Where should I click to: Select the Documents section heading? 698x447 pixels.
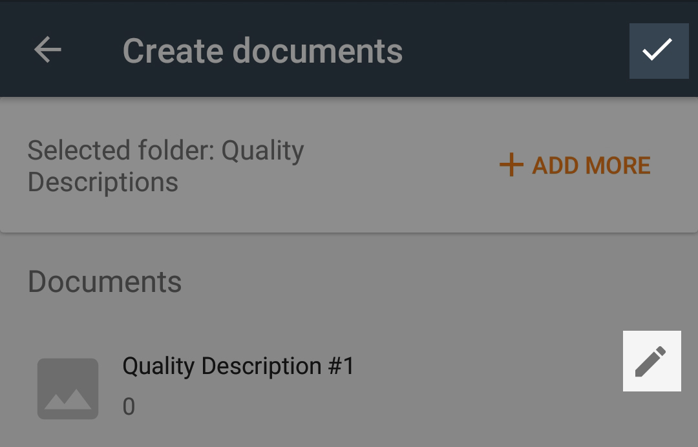tap(105, 282)
